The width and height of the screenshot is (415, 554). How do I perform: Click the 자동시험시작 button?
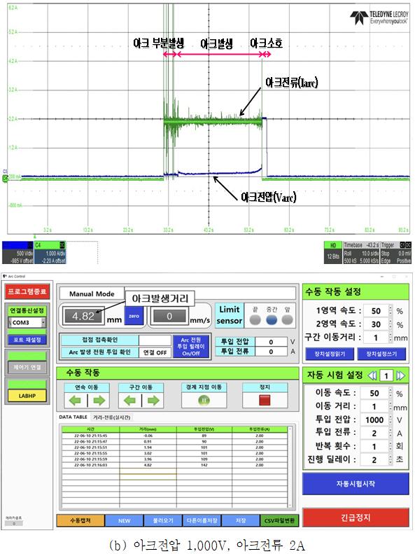click(356, 484)
